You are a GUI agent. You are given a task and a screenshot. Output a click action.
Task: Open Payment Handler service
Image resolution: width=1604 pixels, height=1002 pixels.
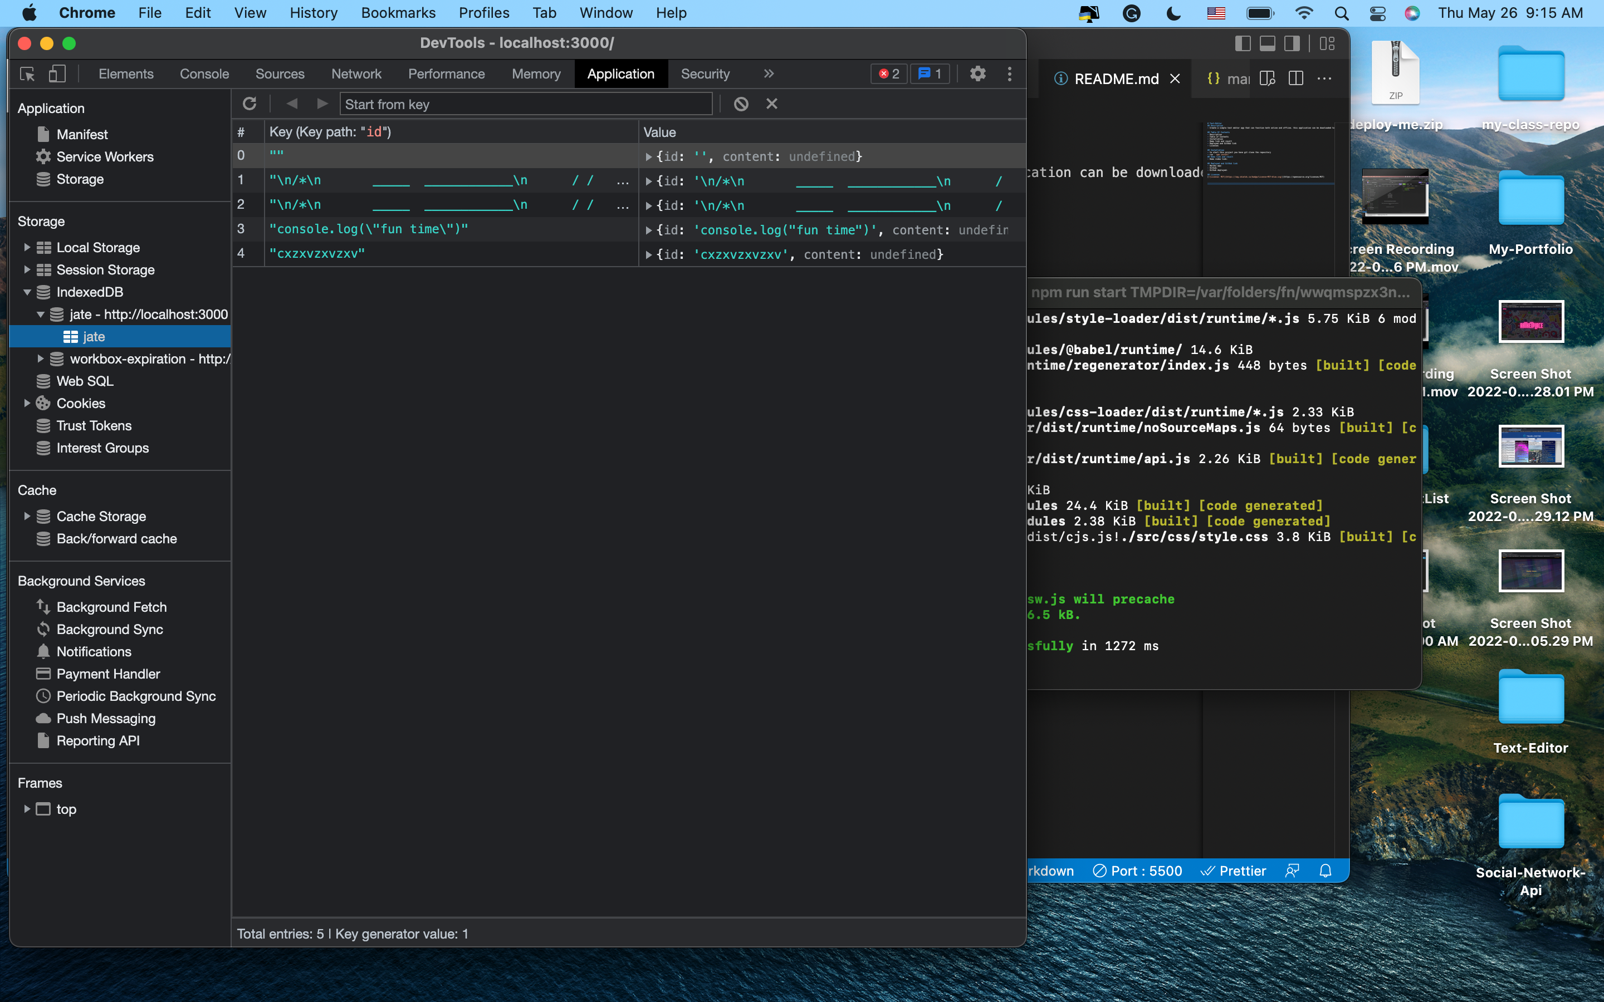point(108,674)
